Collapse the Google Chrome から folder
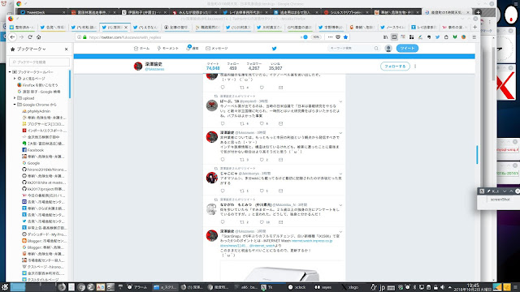The image size is (520, 292). [x=15, y=105]
